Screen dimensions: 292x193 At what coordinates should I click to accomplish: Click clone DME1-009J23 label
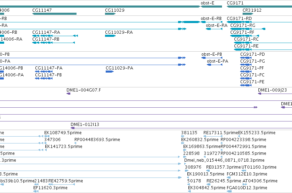(272, 90)
